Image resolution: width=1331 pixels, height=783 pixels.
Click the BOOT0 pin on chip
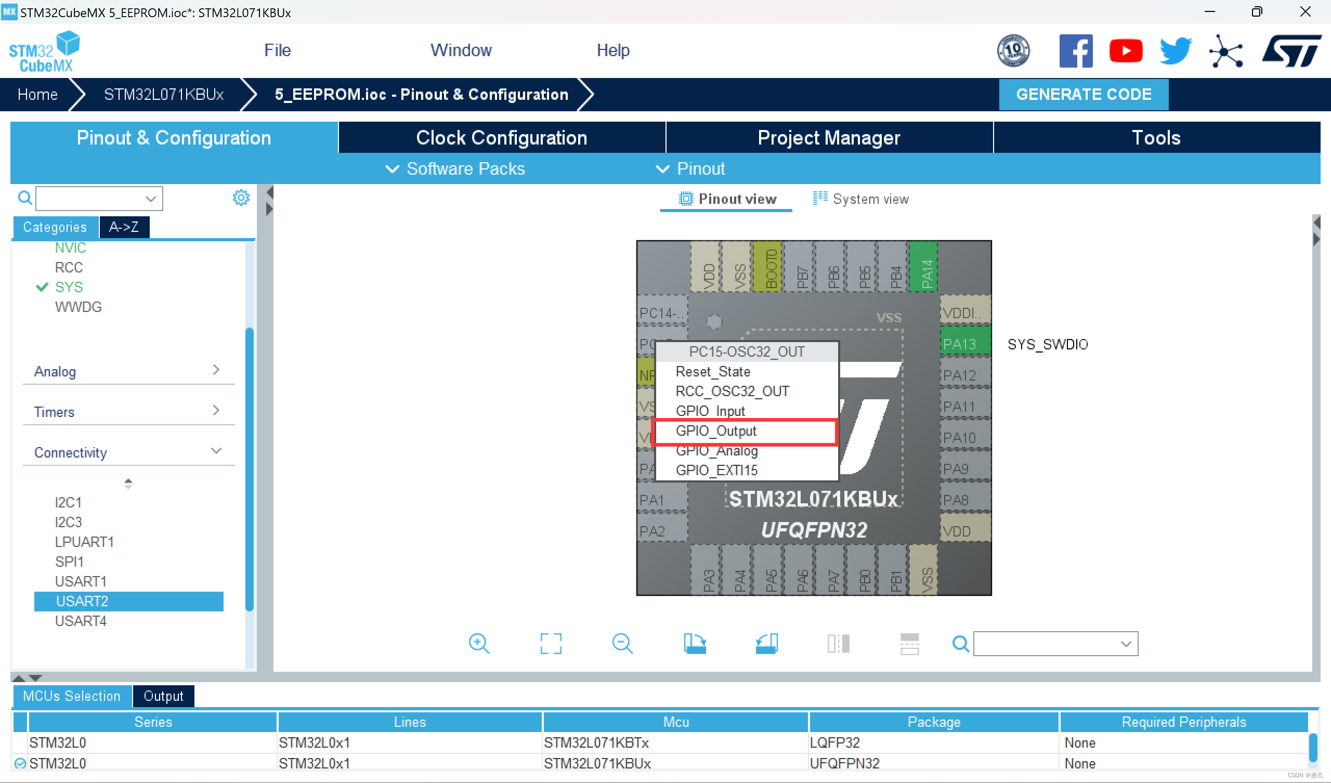point(767,266)
